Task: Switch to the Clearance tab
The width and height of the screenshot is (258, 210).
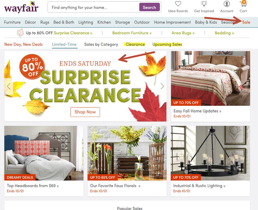Action: point(135,44)
